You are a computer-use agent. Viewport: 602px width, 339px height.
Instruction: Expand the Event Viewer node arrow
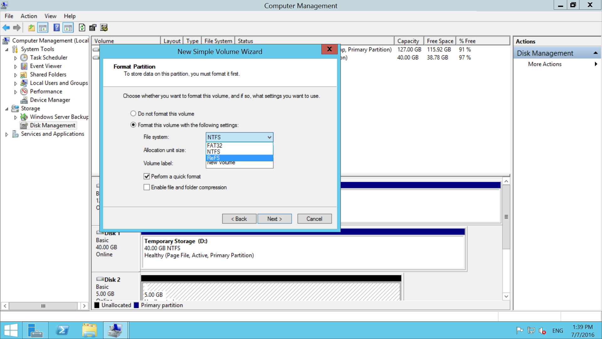(x=15, y=66)
